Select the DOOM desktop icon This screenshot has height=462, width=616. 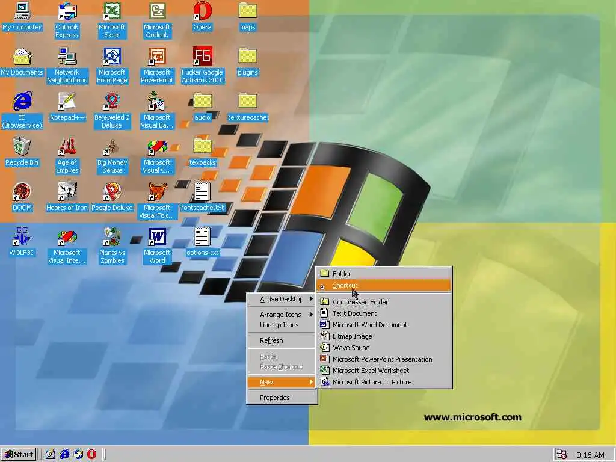22,197
